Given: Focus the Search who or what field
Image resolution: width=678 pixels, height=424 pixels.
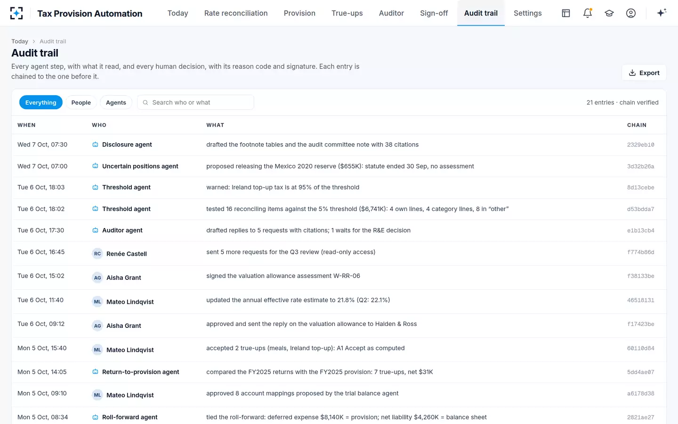Looking at the screenshot, I should click(195, 102).
